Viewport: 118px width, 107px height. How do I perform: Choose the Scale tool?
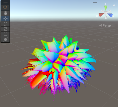pos(5,29)
